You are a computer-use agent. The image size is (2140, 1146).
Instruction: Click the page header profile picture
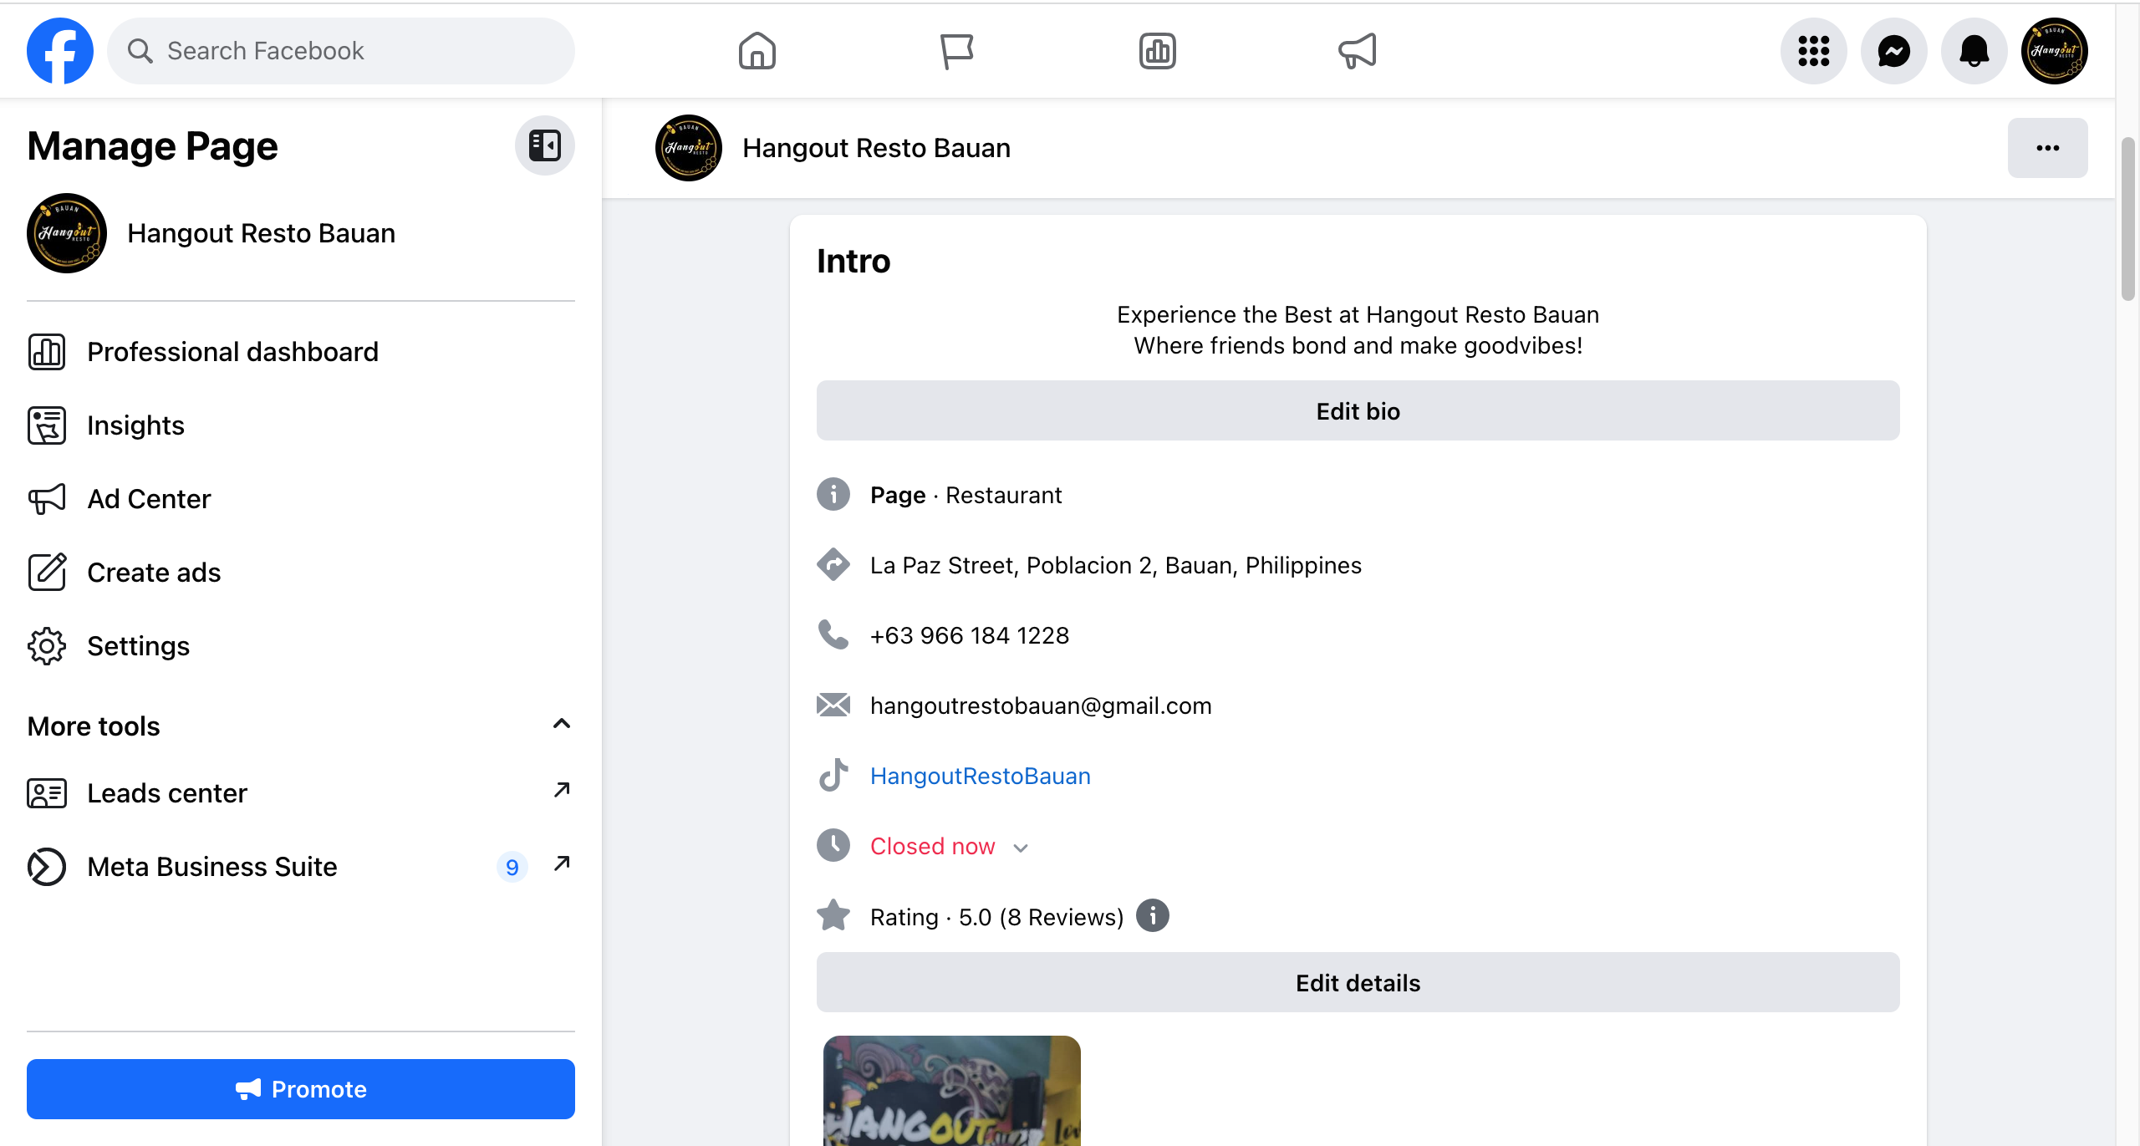(689, 148)
